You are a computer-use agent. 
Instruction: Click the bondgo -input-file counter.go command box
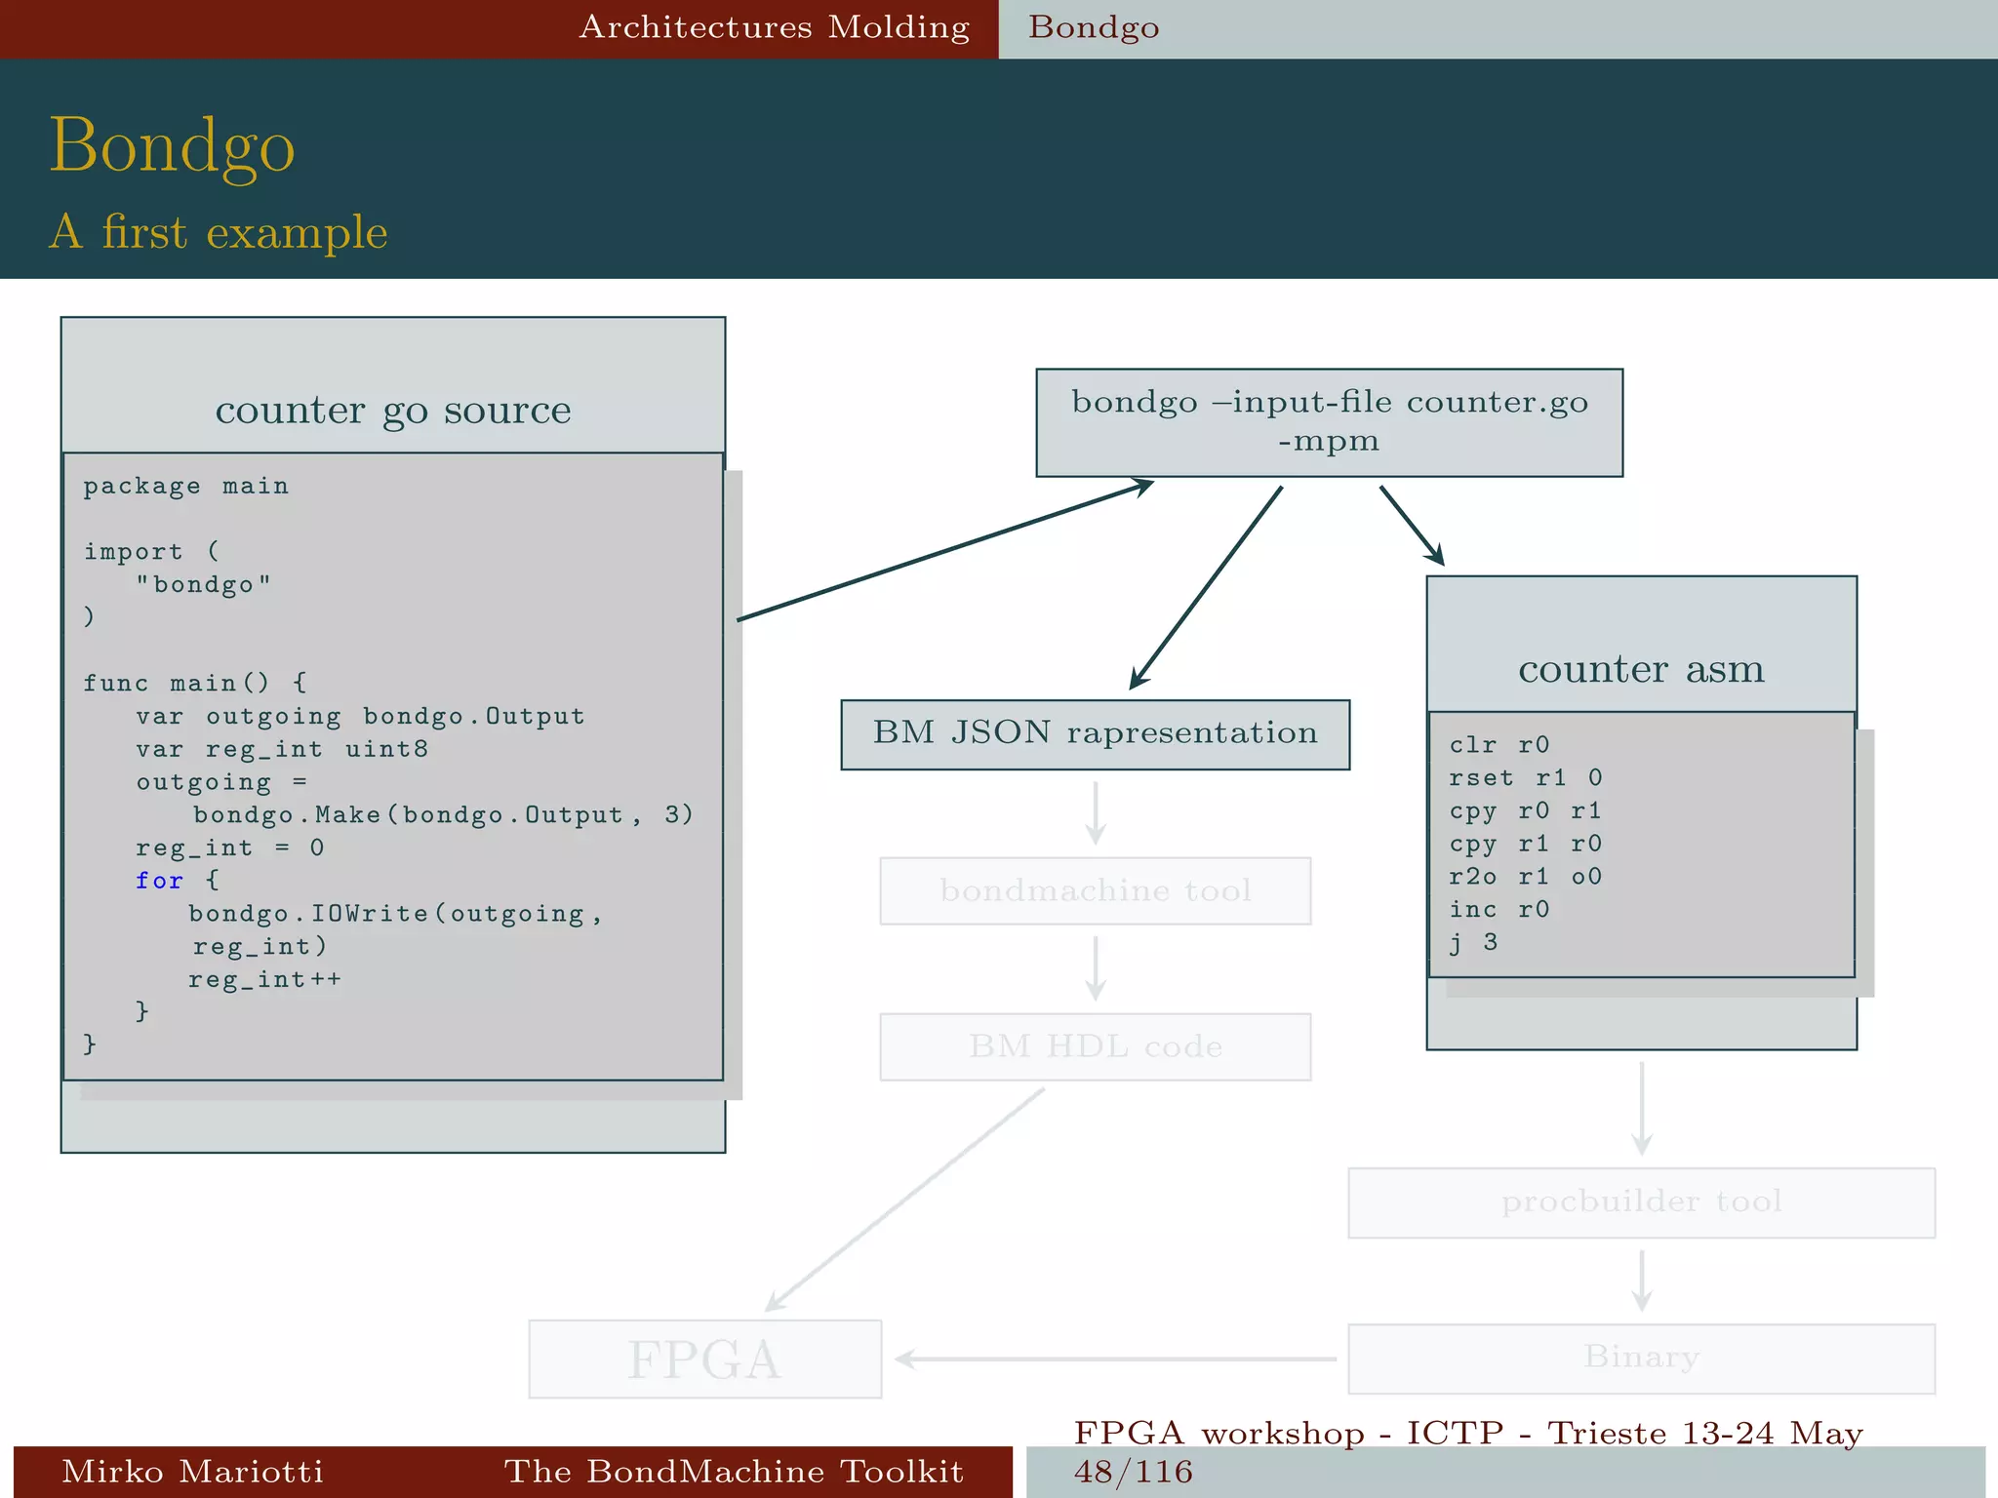tap(1329, 421)
